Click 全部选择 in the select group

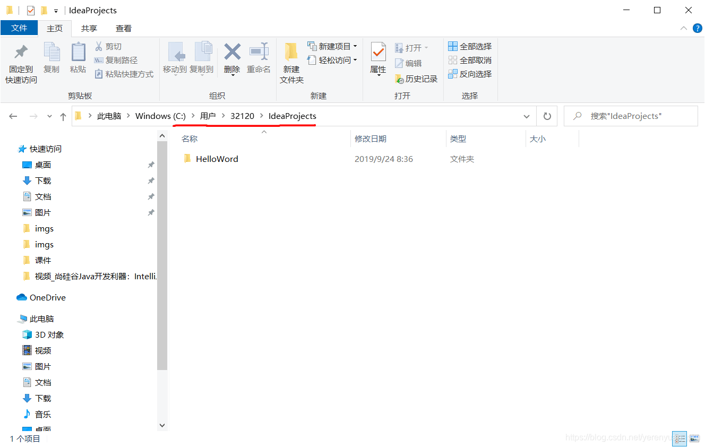pyautogui.click(x=470, y=46)
